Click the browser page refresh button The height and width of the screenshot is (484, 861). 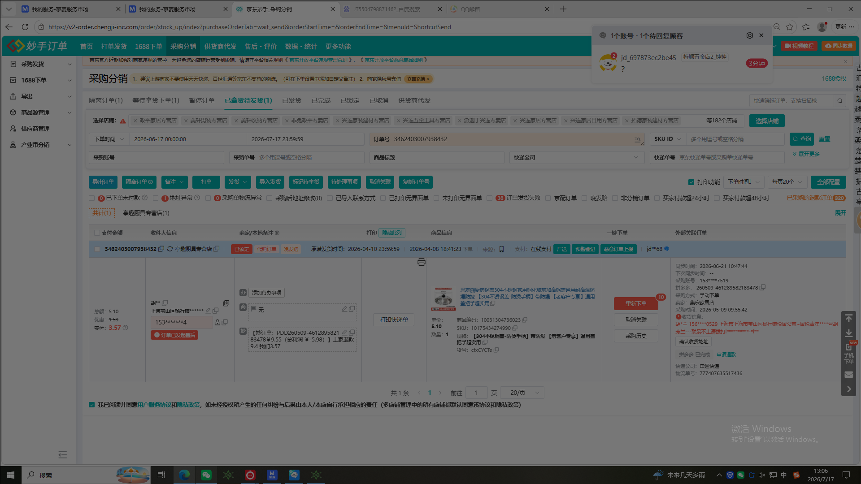coord(25,27)
